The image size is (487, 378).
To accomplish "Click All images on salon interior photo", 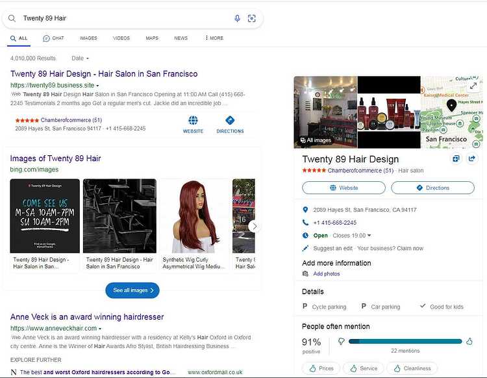I will [316, 140].
